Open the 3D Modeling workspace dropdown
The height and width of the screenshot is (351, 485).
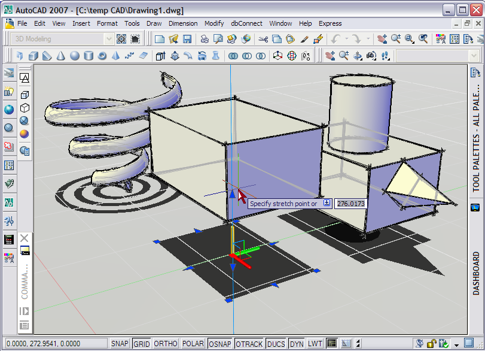point(109,38)
